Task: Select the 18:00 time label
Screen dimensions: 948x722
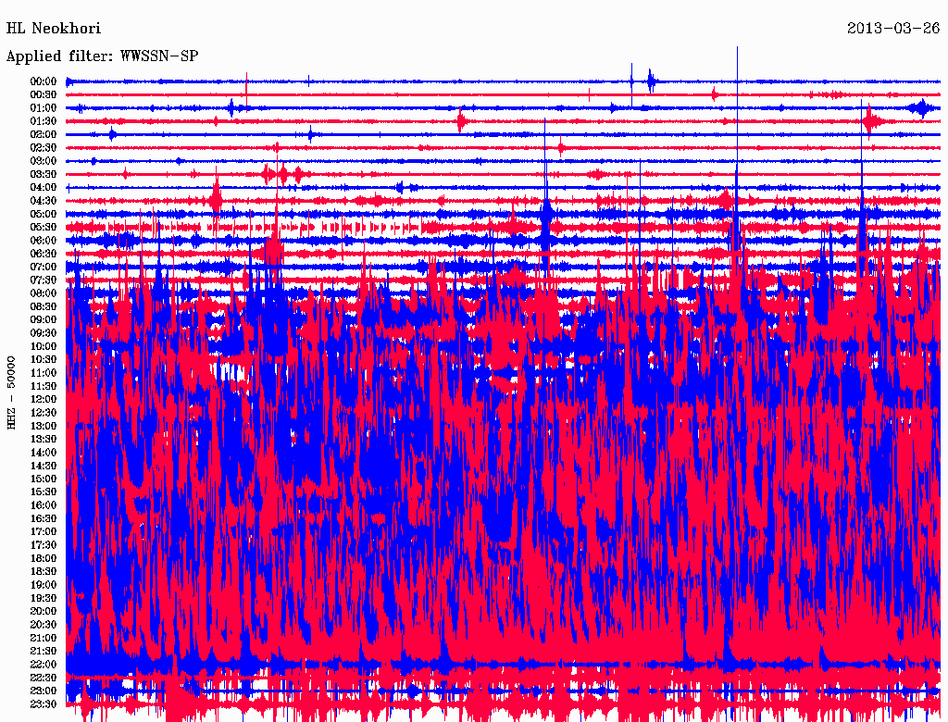Action: click(44, 558)
